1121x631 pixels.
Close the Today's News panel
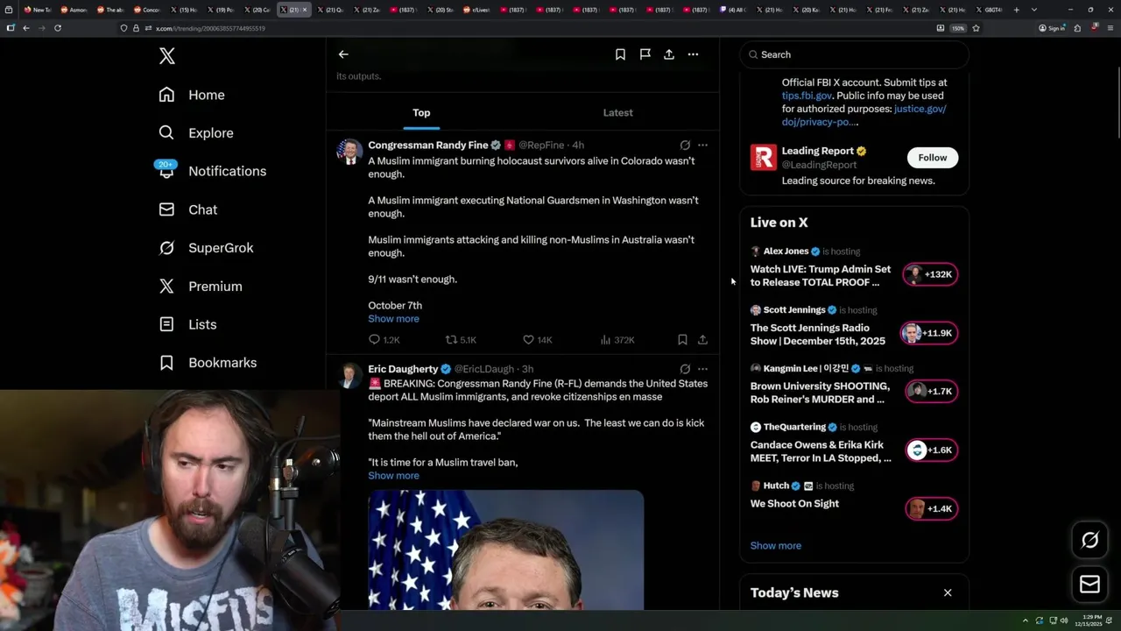948,593
